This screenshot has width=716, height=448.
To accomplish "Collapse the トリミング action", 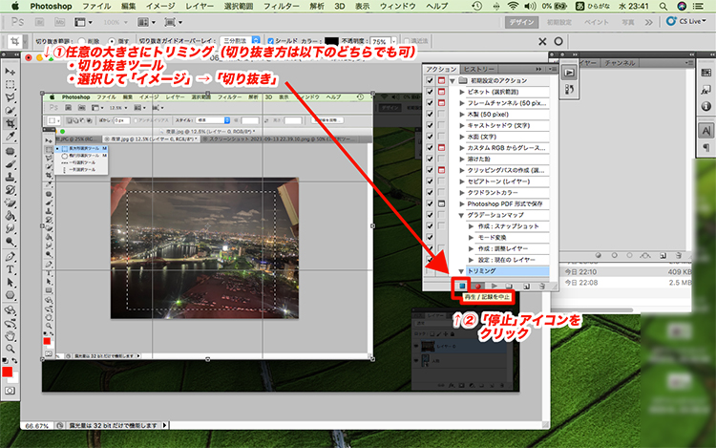I will point(461,271).
